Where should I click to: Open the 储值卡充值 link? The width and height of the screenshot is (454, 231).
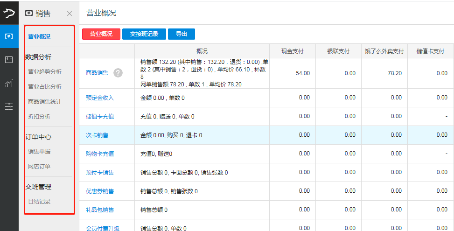click(100, 116)
